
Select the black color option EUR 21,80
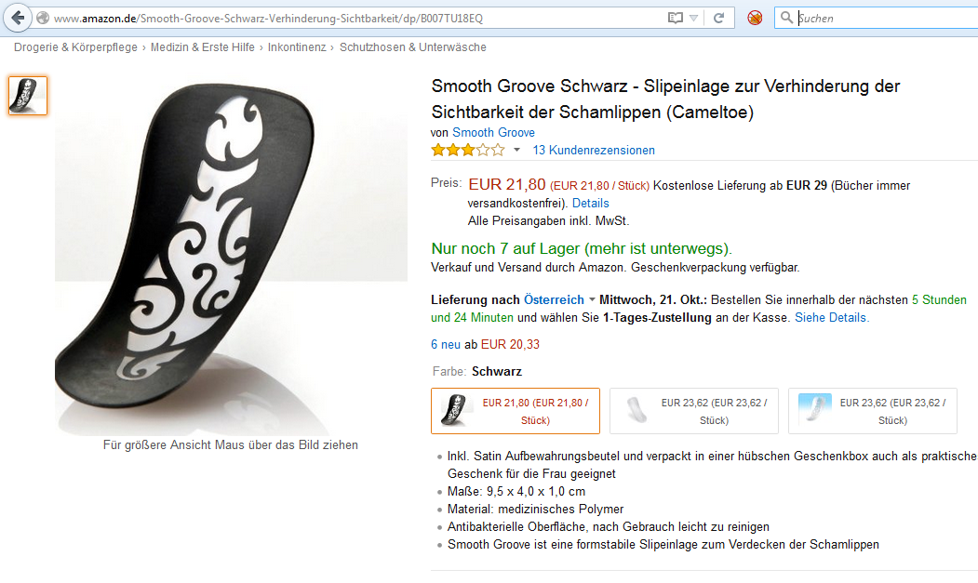[x=516, y=411]
